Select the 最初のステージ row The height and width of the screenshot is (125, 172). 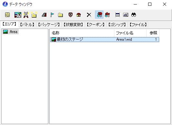(x=105, y=39)
